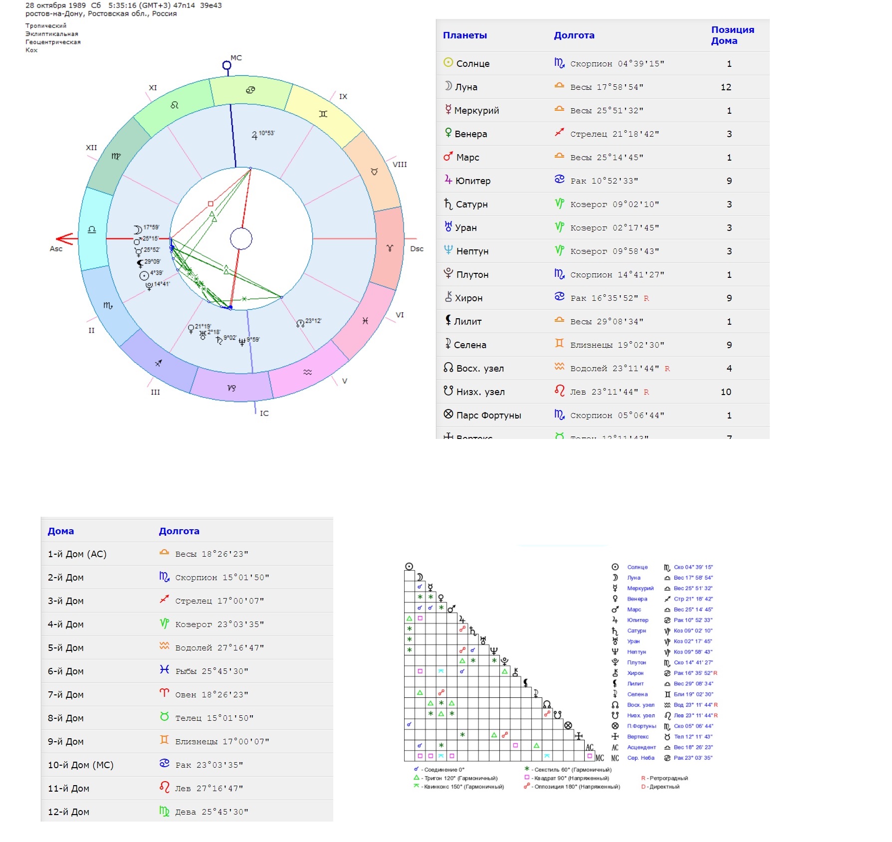892x842 pixels.
Task: Click the Taurus sign in the orange wheel segment
Action: tap(374, 172)
